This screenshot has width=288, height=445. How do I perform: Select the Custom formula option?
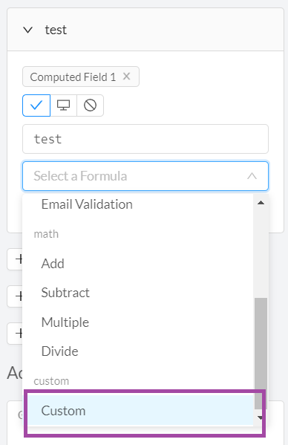(140, 410)
